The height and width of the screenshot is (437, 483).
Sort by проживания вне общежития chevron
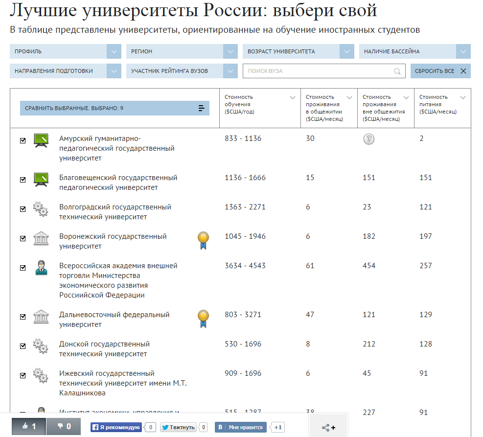[406, 97]
